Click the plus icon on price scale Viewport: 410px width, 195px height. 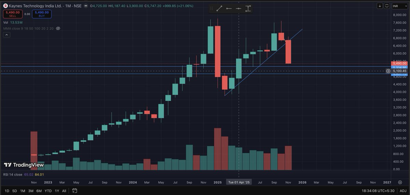pyautogui.click(x=388, y=71)
